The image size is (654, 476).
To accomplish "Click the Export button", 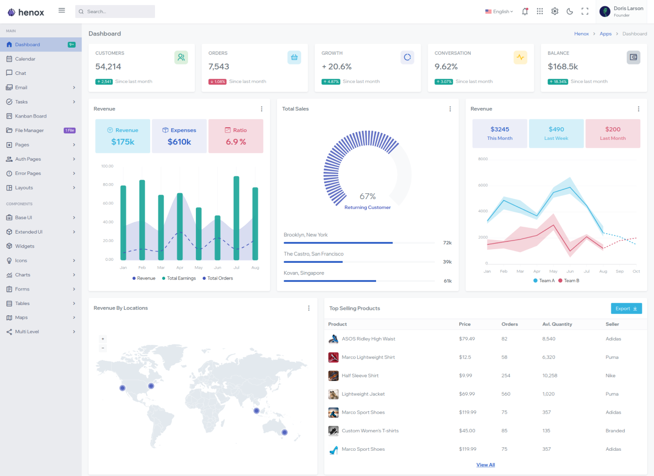I will 626,308.
